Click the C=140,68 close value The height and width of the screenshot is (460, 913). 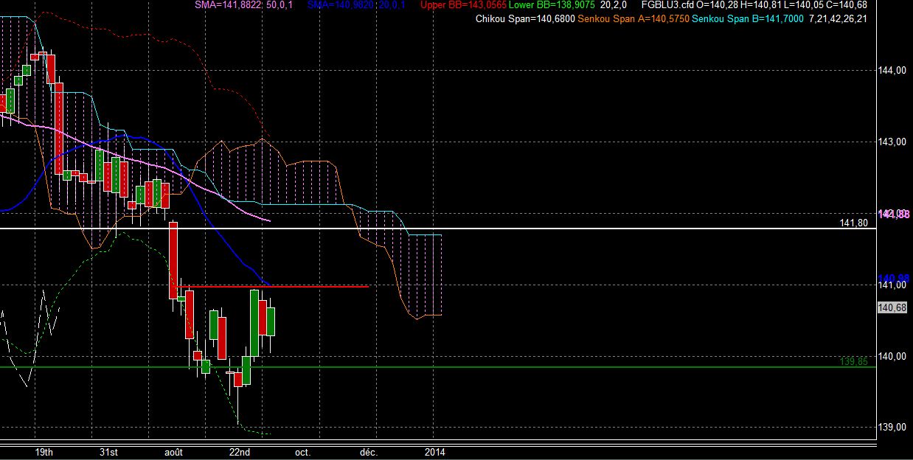[848, 4]
